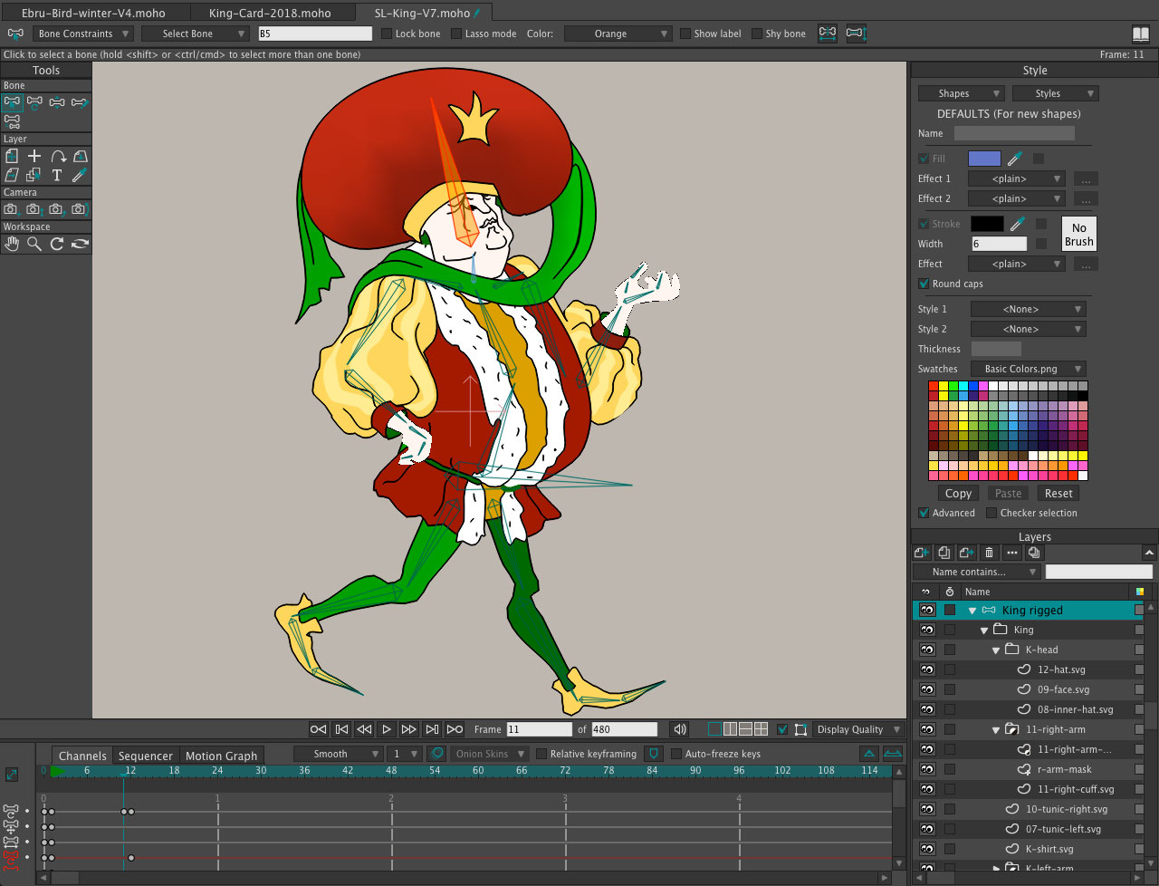Select the Text layer tool

(57, 175)
